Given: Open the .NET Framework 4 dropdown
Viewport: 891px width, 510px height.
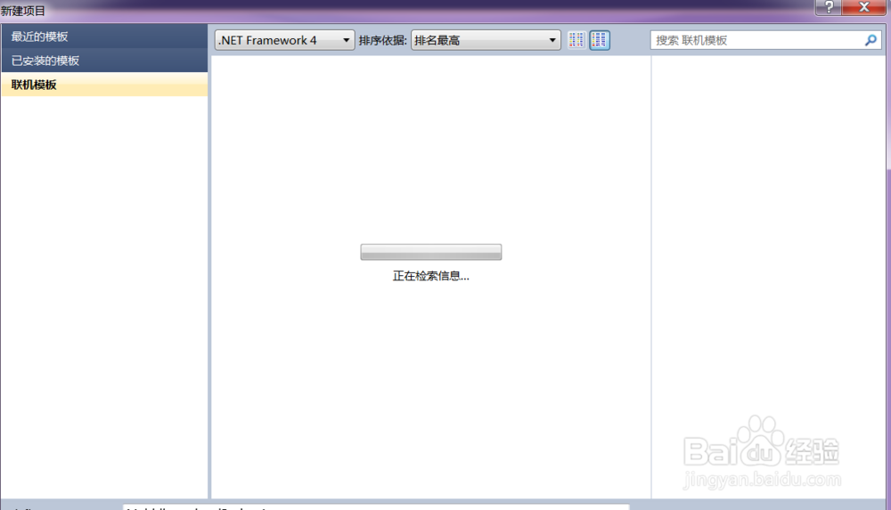Looking at the screenshot, I should pyautogui.click(x=285, y=40).
